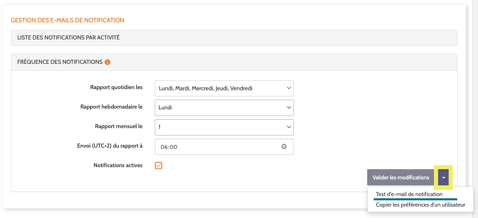
Task: Click the Envoi (UTC+2) du rapport à label
Action: [x=110, y=146]
